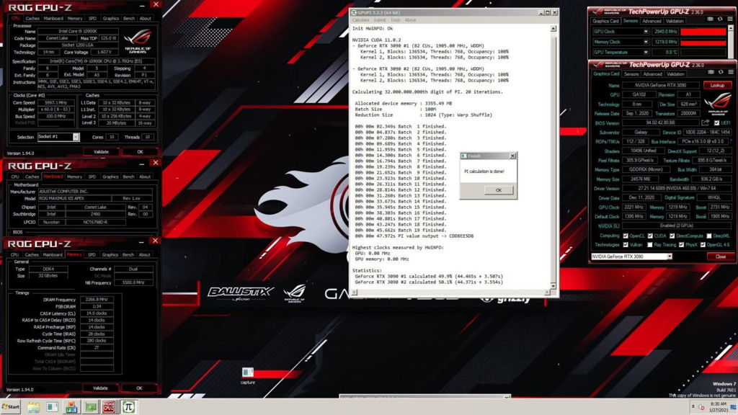Open hamburger menu in upper GPU-Z window

[730, 19]
